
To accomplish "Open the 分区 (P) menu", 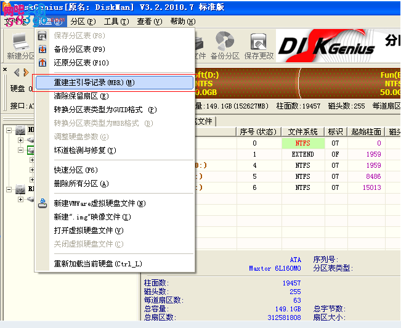I will point(83,22).
